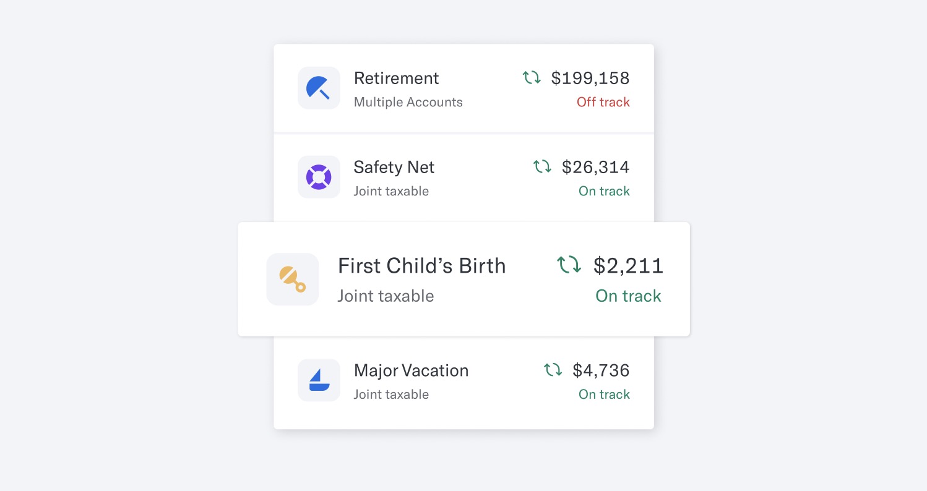This screenshot has height=491, width=927.
Task: Click the recurring arrows icon beside $4,736
Action: coord(553,370)
